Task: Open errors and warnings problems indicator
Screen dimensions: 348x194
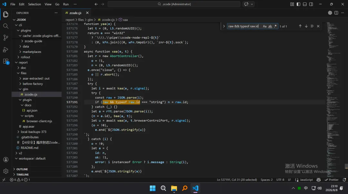Action: click(20, 180)
